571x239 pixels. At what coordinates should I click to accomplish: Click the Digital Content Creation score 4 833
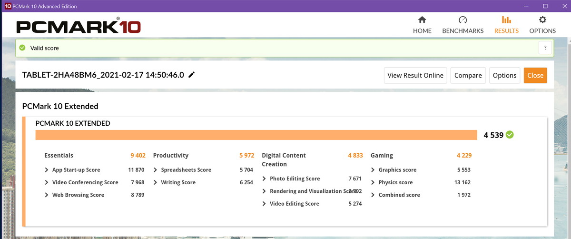355,155
